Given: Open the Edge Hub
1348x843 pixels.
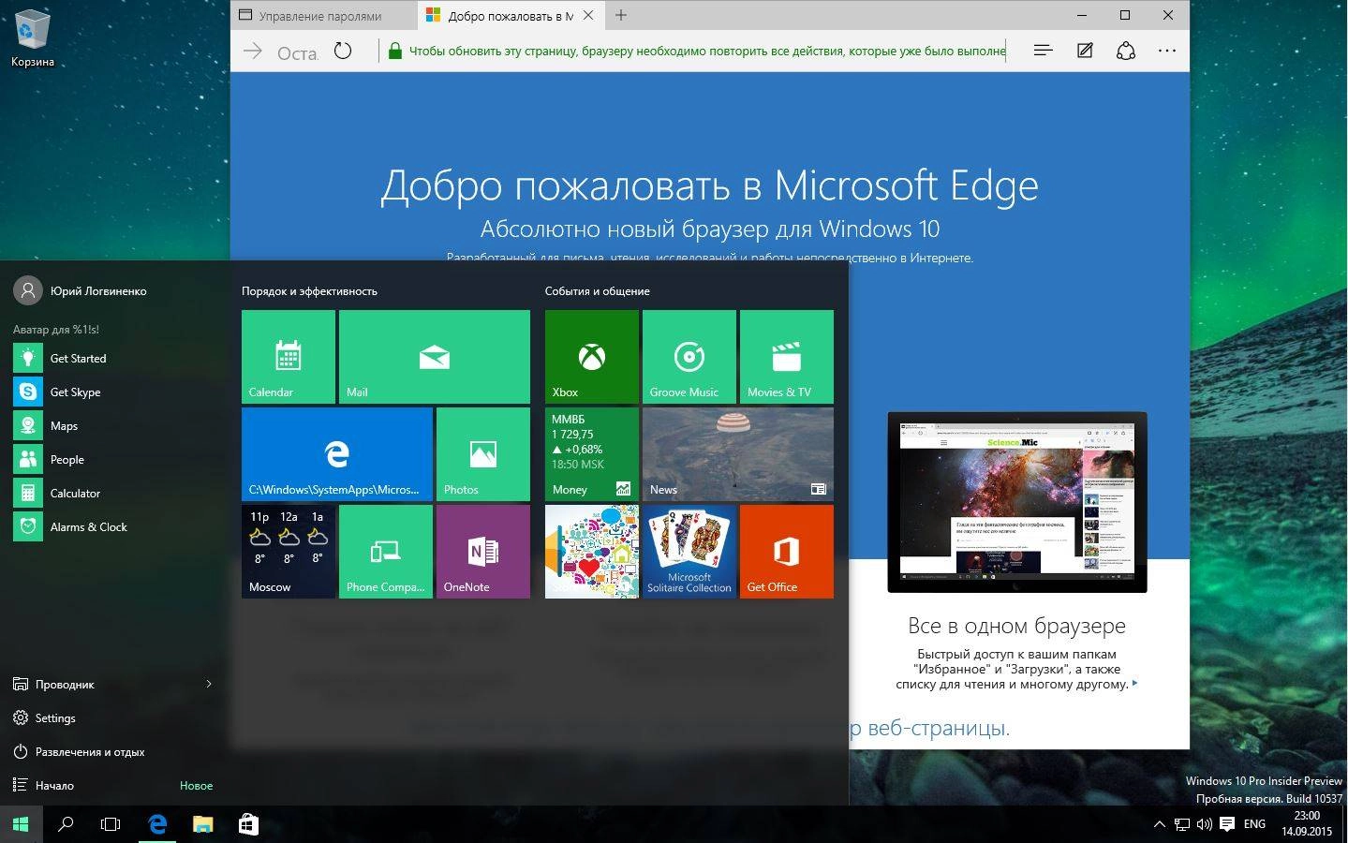Looking at the screenshot, I should coord(1043,52).
